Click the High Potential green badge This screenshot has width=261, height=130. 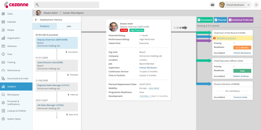(137, 30)
